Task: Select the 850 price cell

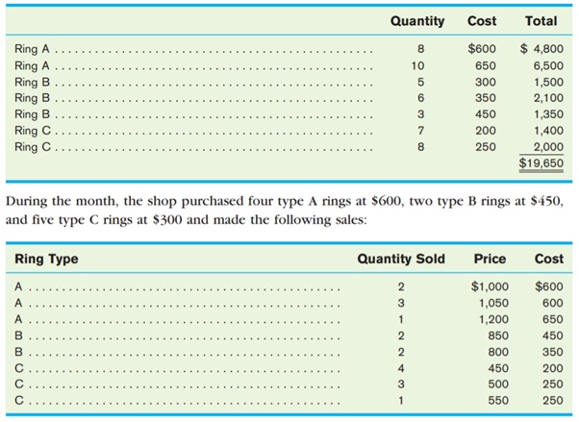Action: [497, 335]
